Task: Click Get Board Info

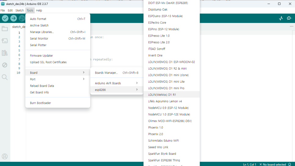Action: tap(58, 92)
